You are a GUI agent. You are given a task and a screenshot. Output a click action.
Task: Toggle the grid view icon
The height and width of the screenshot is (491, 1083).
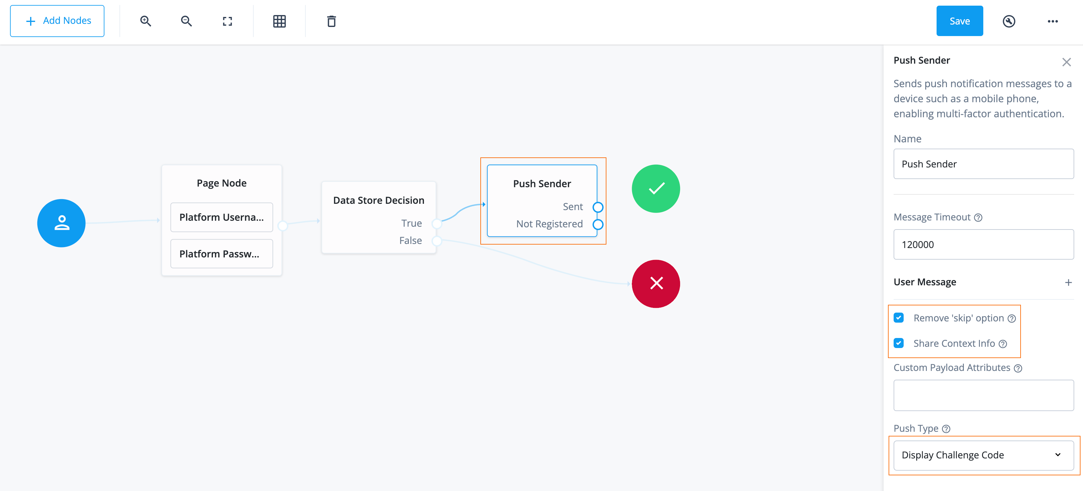pos(279,20)
